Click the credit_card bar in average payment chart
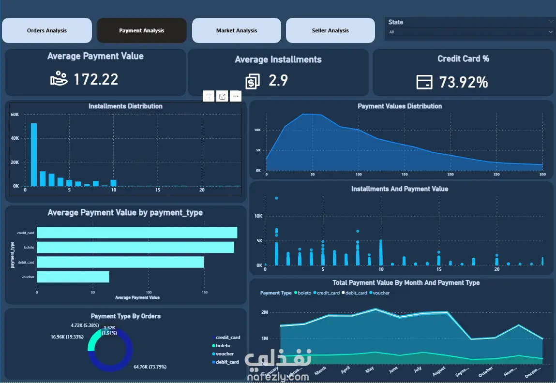 point(137,233)
